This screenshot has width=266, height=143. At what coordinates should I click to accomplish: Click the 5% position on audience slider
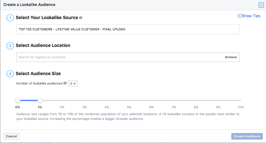pyautogui.click(x=129, y=100)
